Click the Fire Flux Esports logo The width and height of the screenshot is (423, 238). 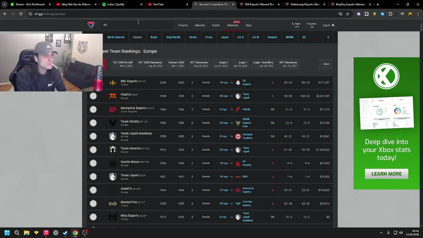coord(238,204)
